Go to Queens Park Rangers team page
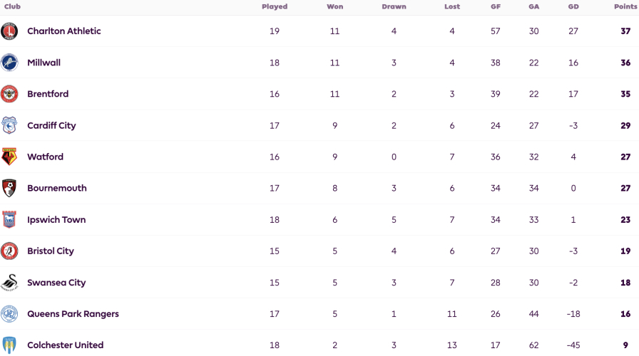The height and width of the screenshot is (356, 639). point(73,314)
